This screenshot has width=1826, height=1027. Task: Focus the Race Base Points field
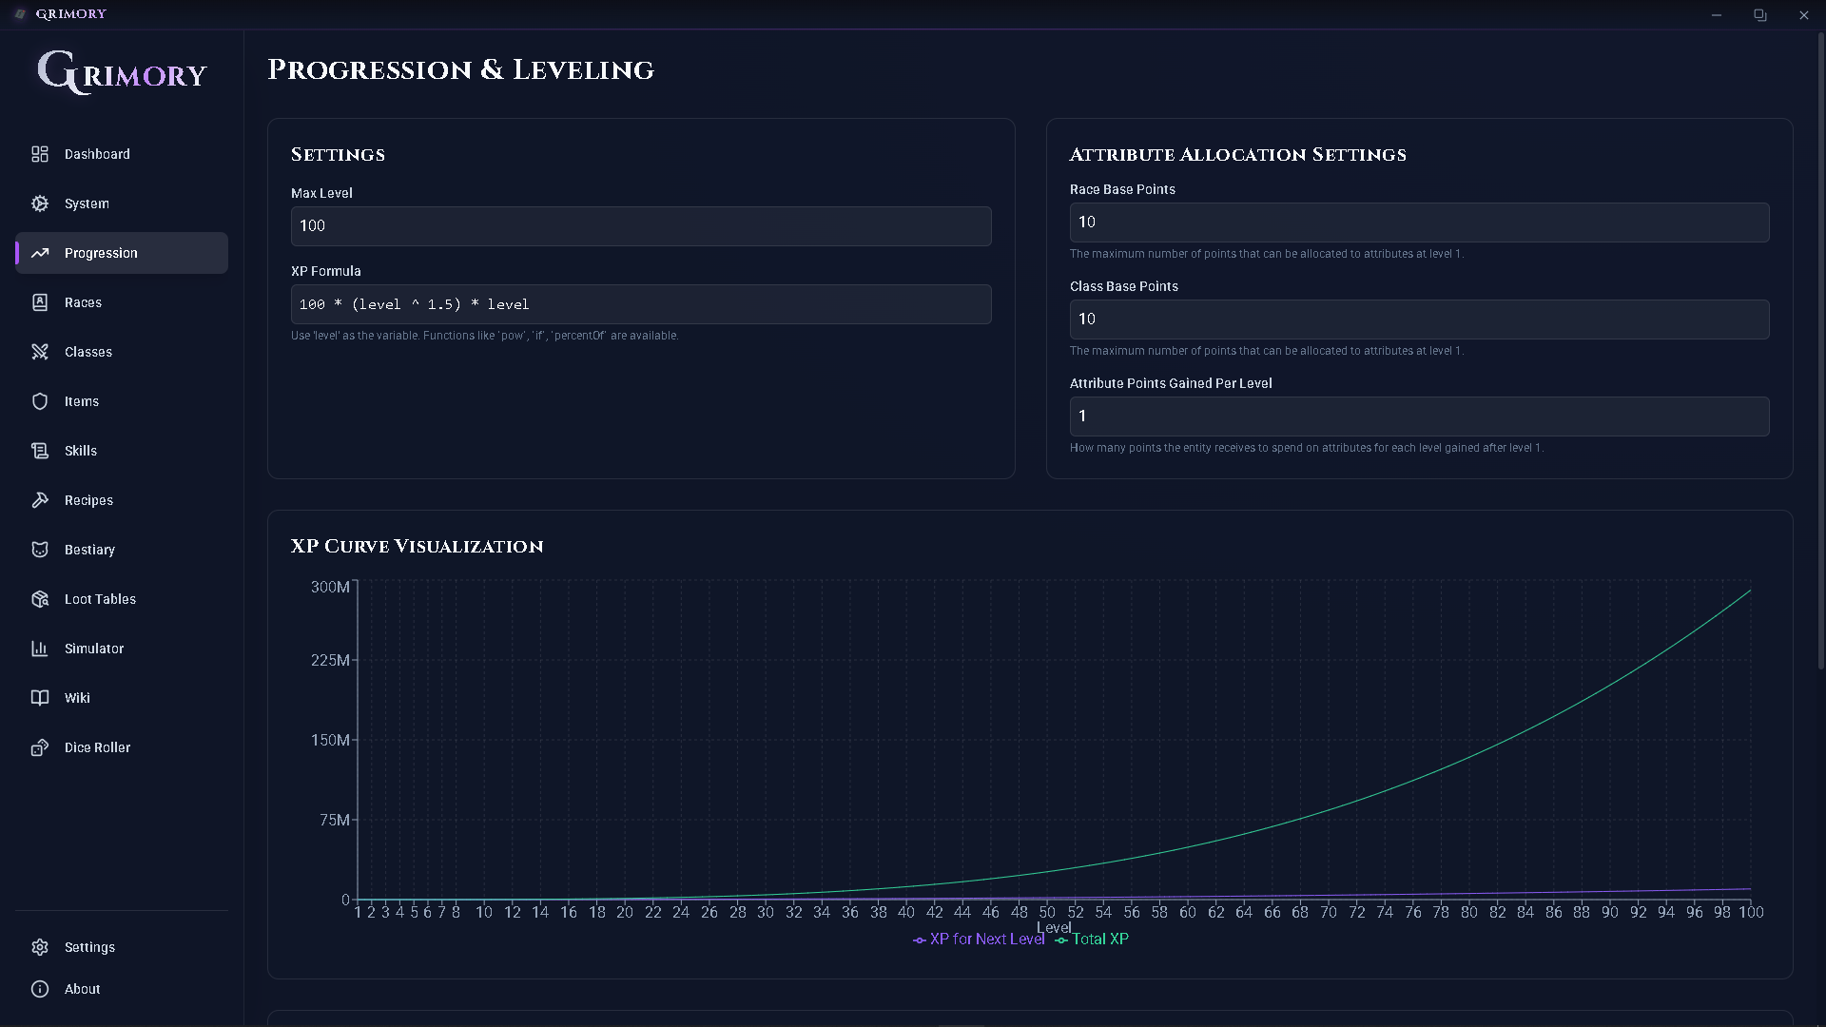[1418, 223]
